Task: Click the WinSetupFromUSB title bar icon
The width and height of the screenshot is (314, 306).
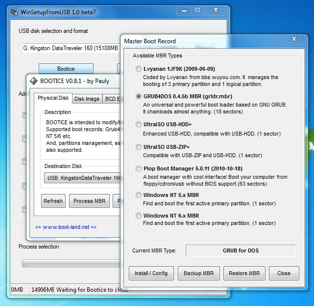Action: pyautogui.click(x=14, y=9)
